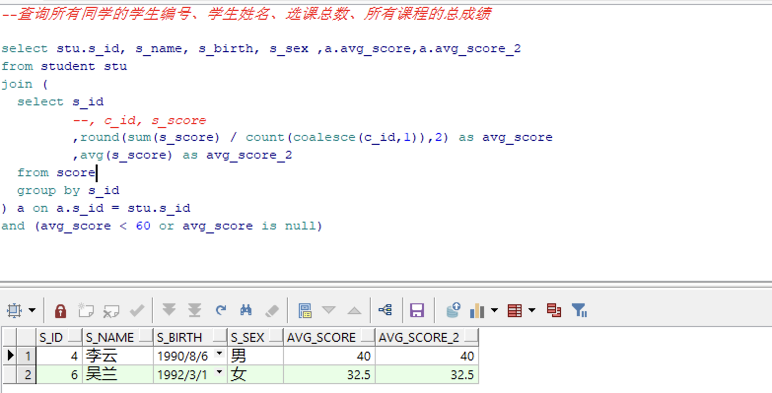Open the red table icon dropdown arrow

point(531,310)
